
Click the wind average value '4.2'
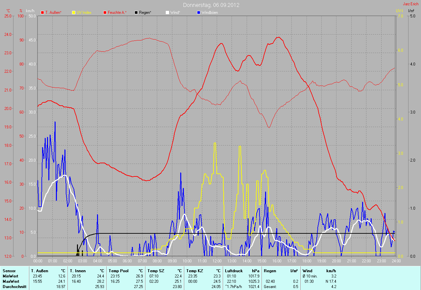click(334, 287)
